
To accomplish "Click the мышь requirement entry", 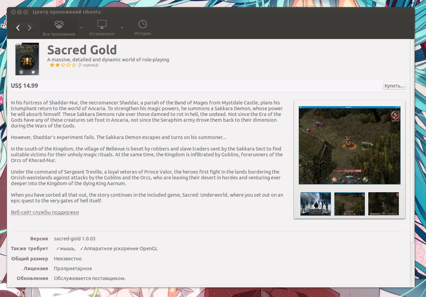I will click(66, 249).
